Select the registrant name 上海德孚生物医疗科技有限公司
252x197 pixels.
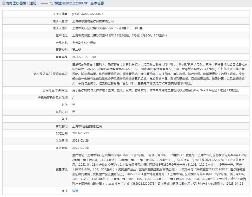(93, 21)
